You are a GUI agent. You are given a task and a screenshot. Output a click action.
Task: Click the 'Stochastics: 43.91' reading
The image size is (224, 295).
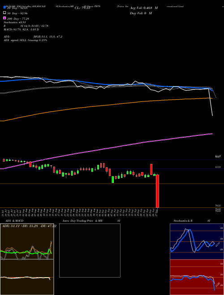(15, 22)
